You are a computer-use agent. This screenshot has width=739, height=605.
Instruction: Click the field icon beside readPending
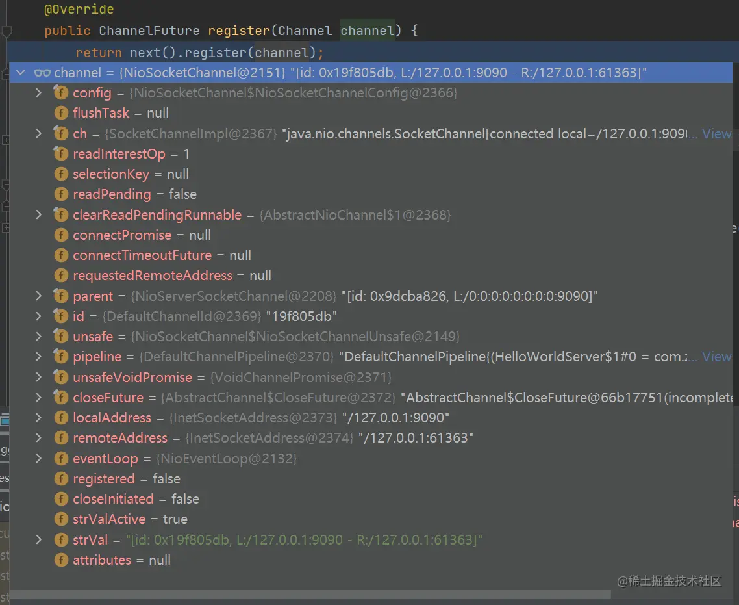(61, 194)
